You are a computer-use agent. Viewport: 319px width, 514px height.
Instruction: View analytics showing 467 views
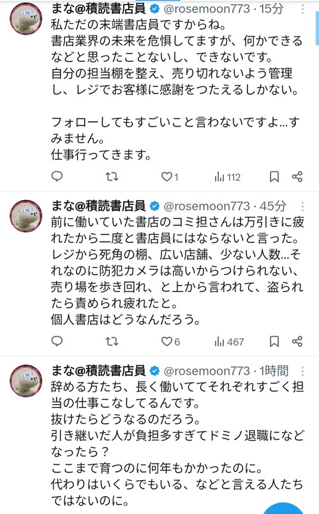(x=229, y=342)
